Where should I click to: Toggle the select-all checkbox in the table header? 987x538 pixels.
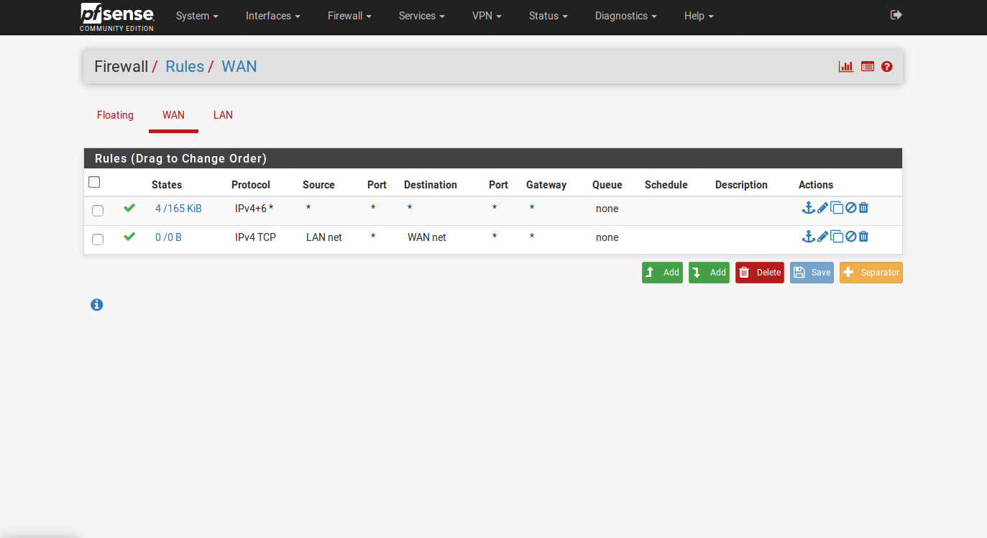[94, 183]
